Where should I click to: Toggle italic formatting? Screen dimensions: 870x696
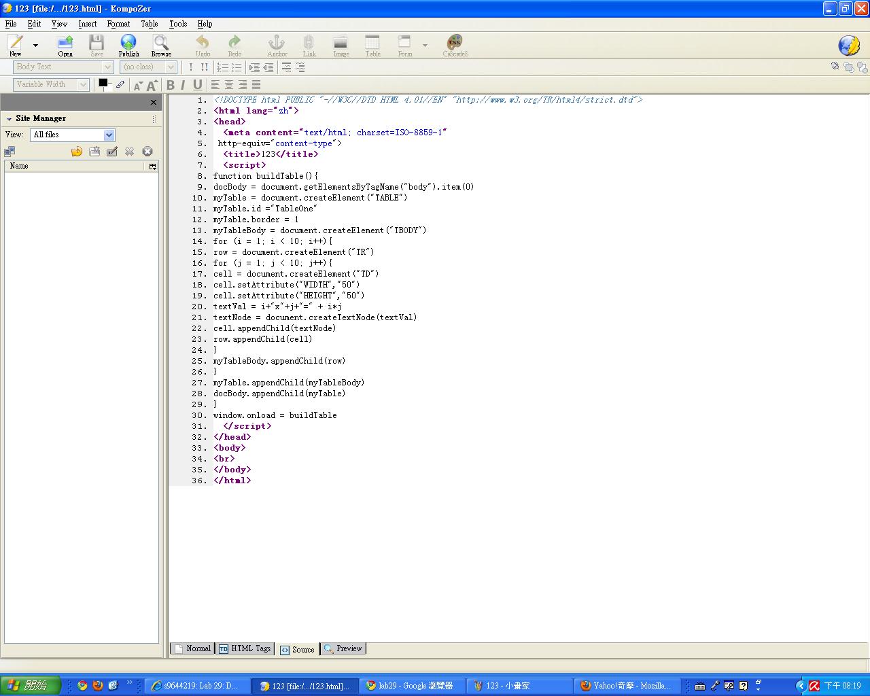coord(183,84)
